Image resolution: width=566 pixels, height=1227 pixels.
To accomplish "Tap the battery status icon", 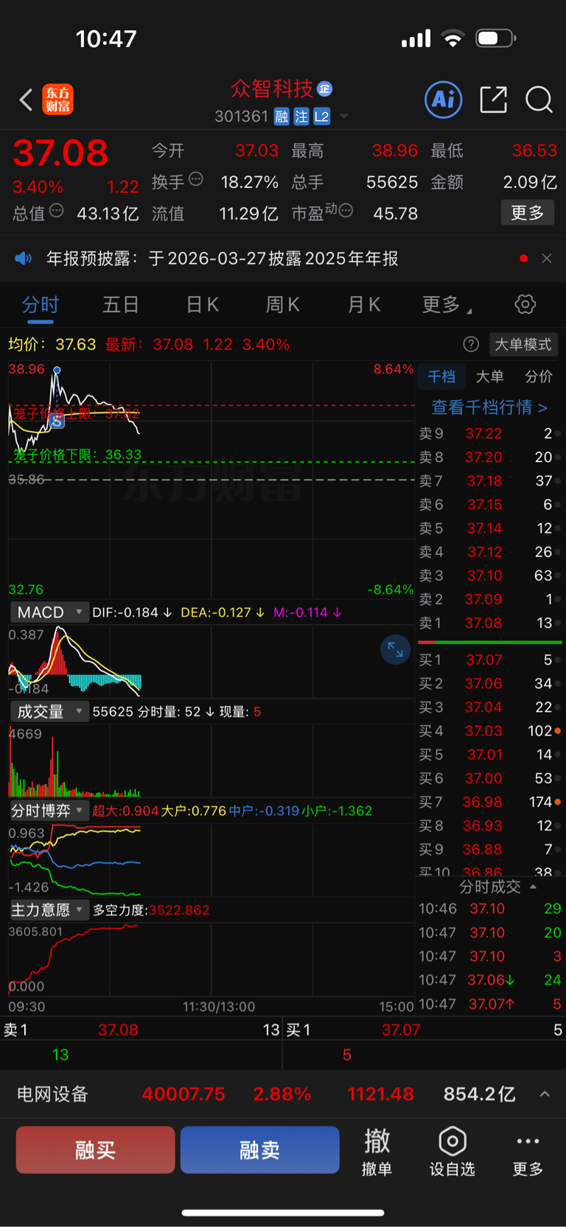I will tap(496, 38).
